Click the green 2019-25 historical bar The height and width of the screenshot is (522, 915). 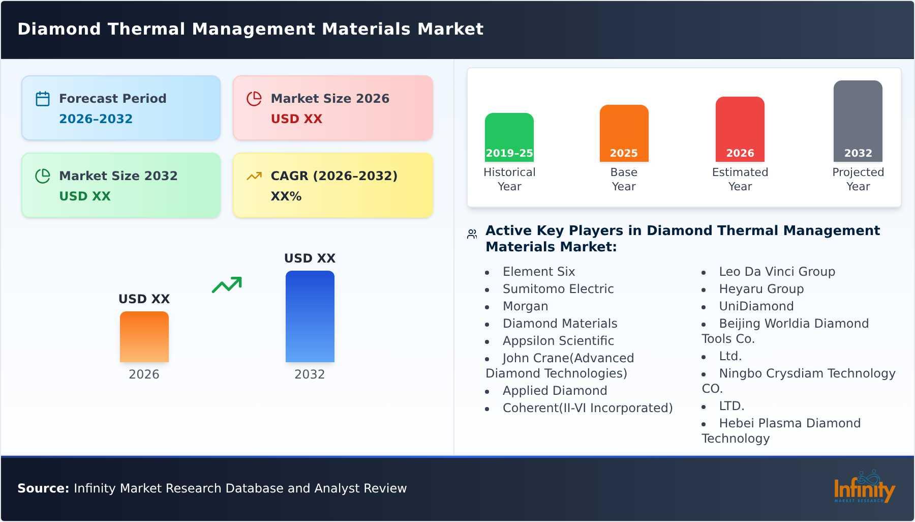click(509, 137)
